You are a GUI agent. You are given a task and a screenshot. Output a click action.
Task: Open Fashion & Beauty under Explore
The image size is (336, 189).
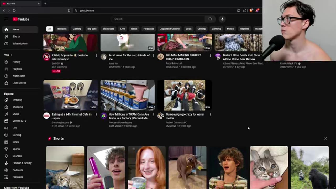pyautogui.click(x=20, y=163)
